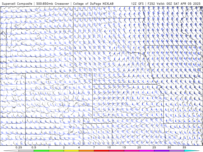Click the '0.5' scale value

pyautogui.click(x=34, y=147)
